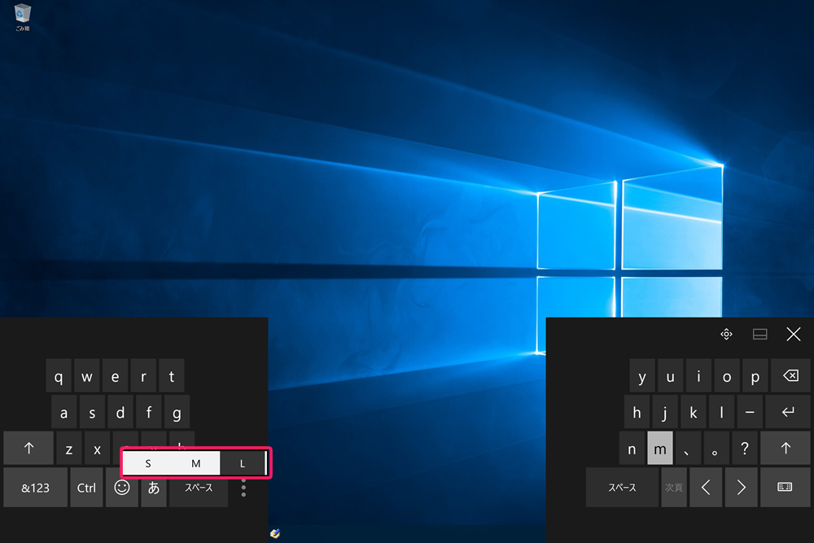Tap the q key
This screenshot has width=814, height=543.
click(59, 376)
